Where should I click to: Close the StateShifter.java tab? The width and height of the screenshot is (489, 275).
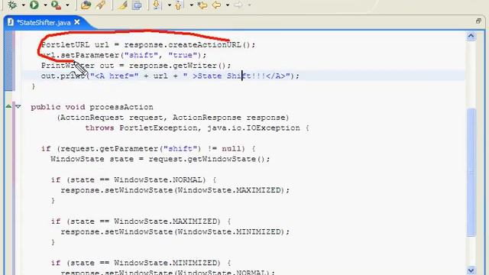(77, 22)
